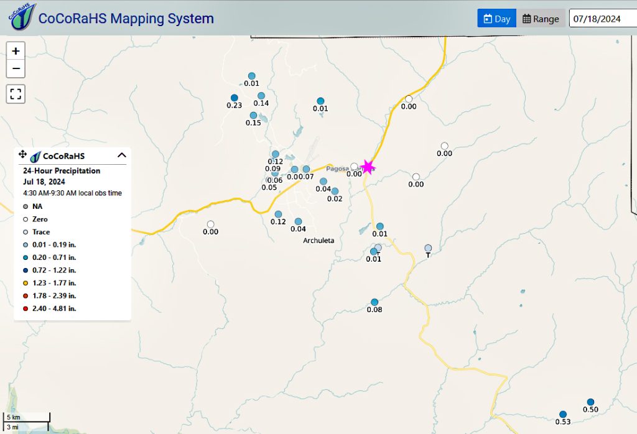The width and height of the screenshot is (637, 434).
Task: Select the 0.02 station marker
Action: tap(335, 192)
